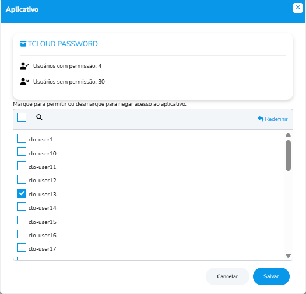This screenshot has height=294, width=306.
Task: Toggle the select-all checkbox in the list header
Action: coord(22,117)
